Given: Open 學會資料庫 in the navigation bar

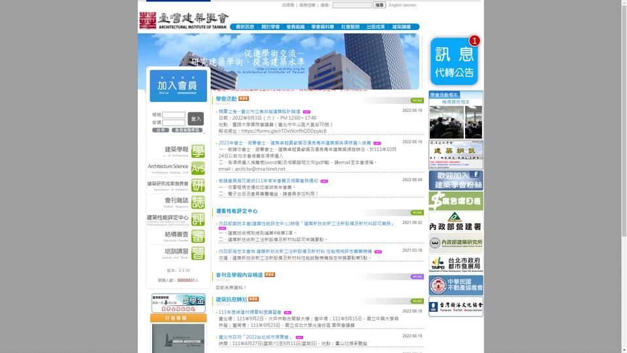Looking at the screenshot, I should (x=323, y=27).
